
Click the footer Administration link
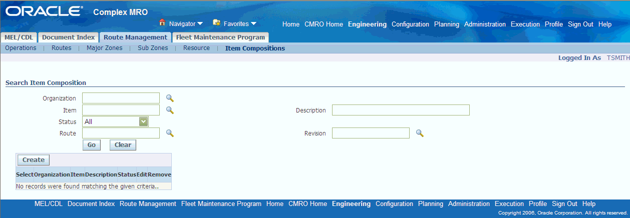point(469,203)
